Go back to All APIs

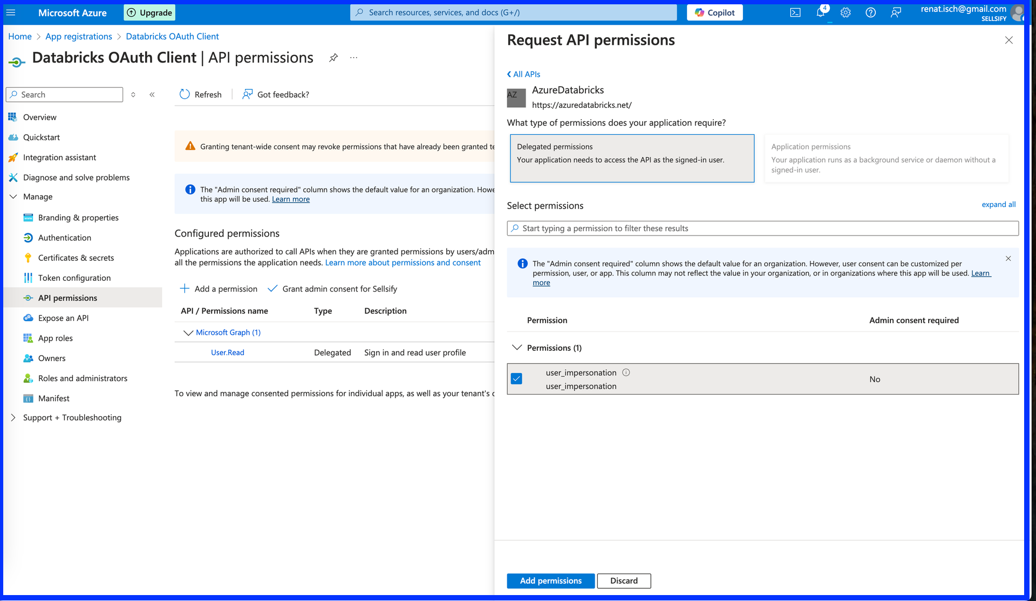pyautogui.click(x=523, y=74)
